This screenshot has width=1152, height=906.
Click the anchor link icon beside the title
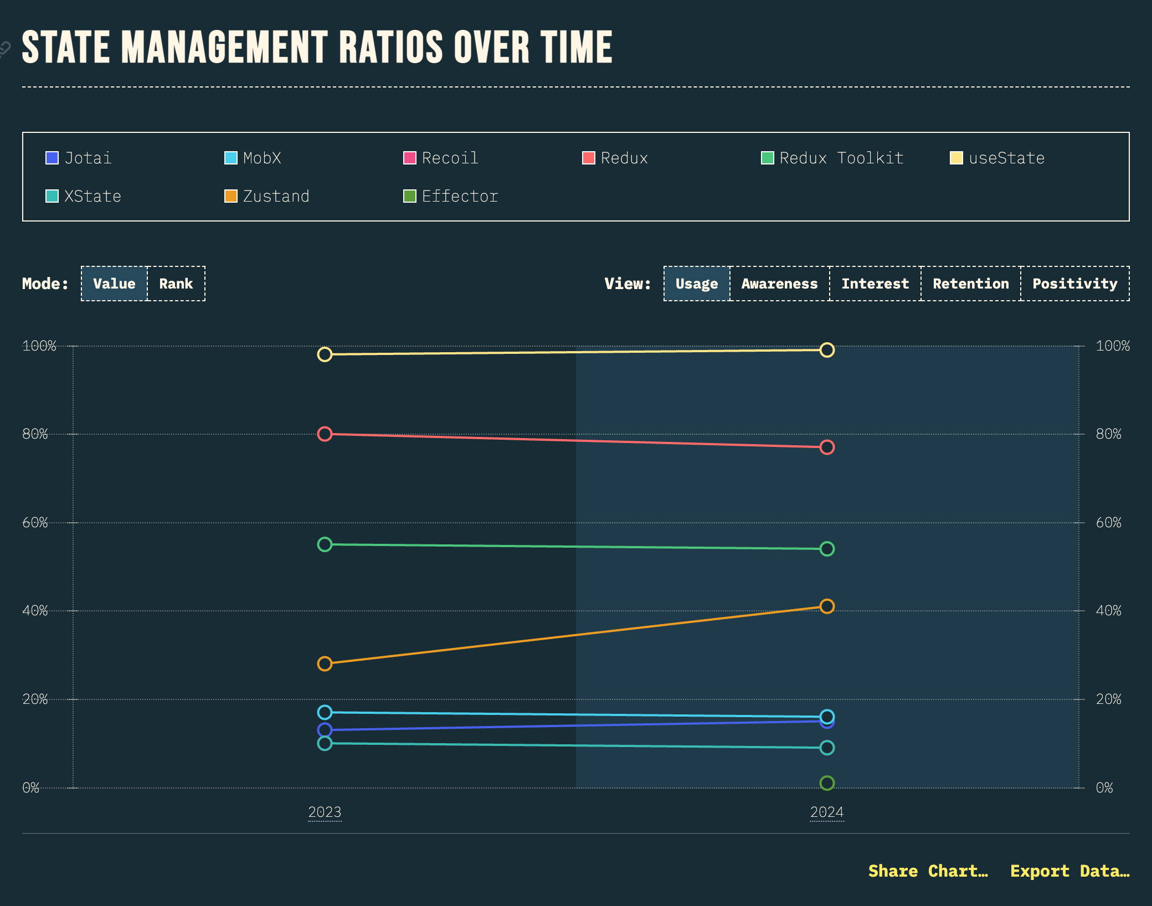(4, 49)
